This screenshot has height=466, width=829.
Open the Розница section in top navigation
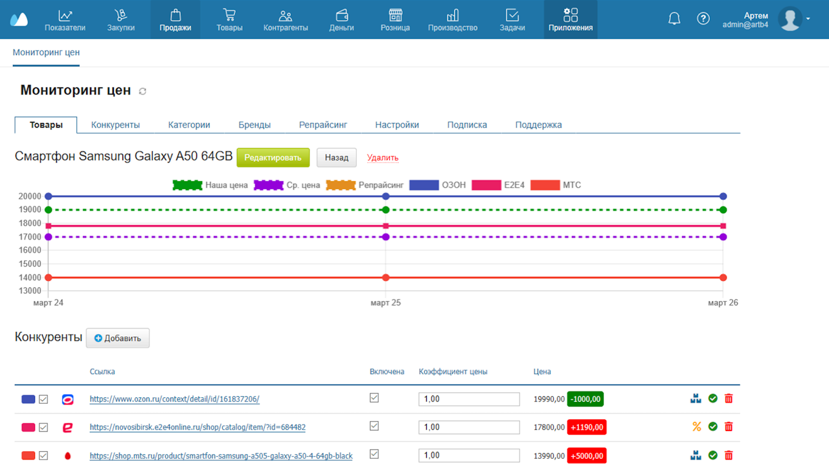(395, 19)
